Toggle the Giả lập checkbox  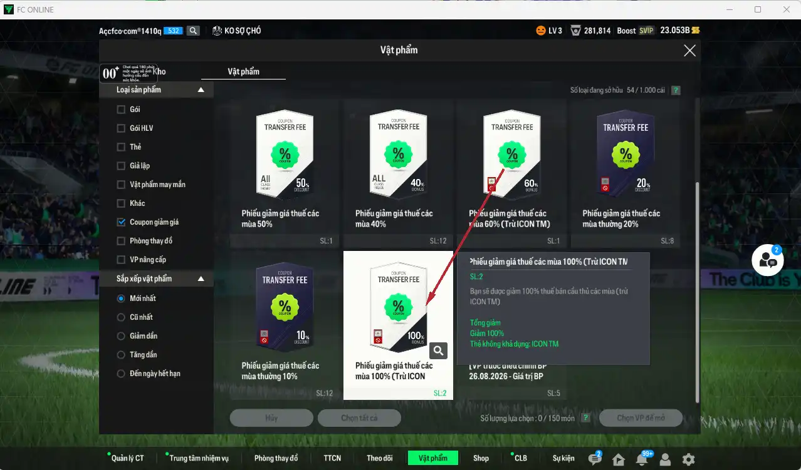coord(121,166)
